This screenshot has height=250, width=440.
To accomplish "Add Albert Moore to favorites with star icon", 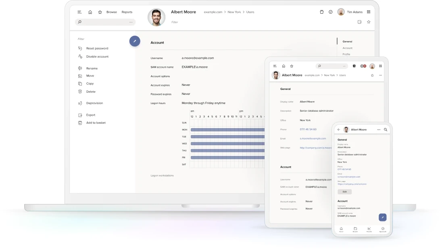I will (369, 22).
